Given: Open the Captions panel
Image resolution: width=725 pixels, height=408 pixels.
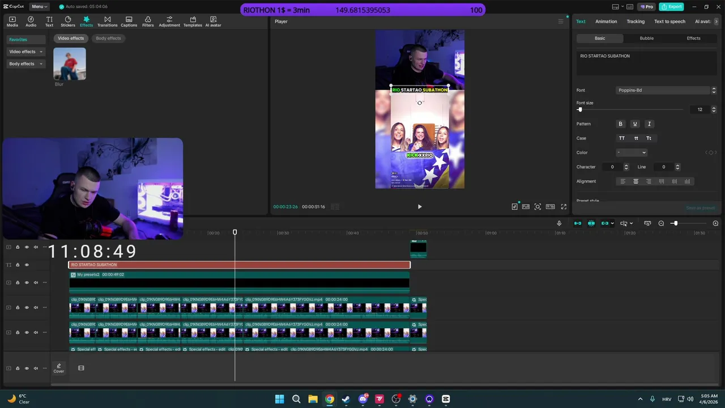Looking at the screenshot, I should pyautogui.click(x=129, y=22).
